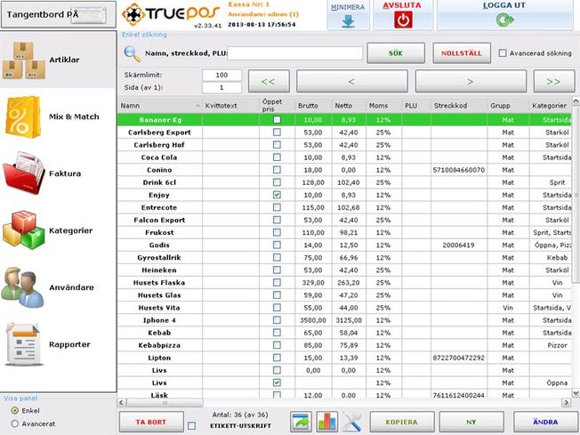Click the green logout arrow icon
The image size is (580, 435).
(504, 20)
